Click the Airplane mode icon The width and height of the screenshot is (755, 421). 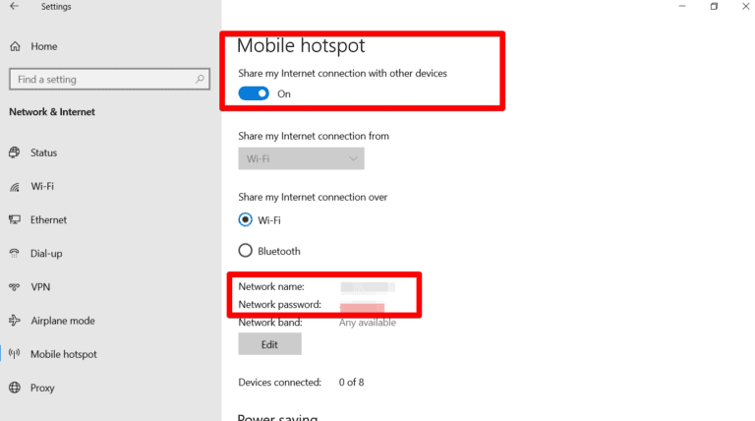tap(15, 321)
